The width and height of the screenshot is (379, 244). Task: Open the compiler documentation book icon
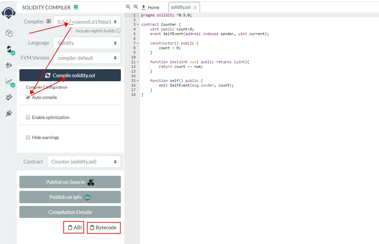pyautogui.click(x=76, y=7)
